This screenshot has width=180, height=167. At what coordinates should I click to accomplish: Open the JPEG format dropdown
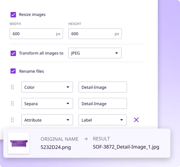point(95,53)
